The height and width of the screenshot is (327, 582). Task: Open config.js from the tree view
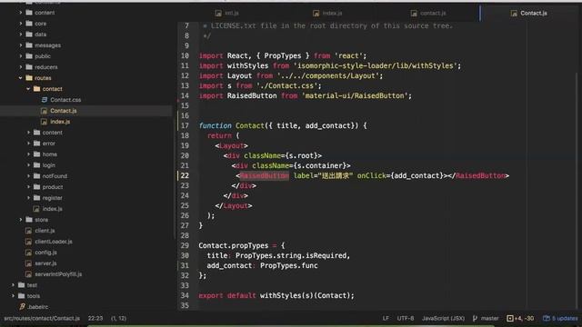pos(45,253)
